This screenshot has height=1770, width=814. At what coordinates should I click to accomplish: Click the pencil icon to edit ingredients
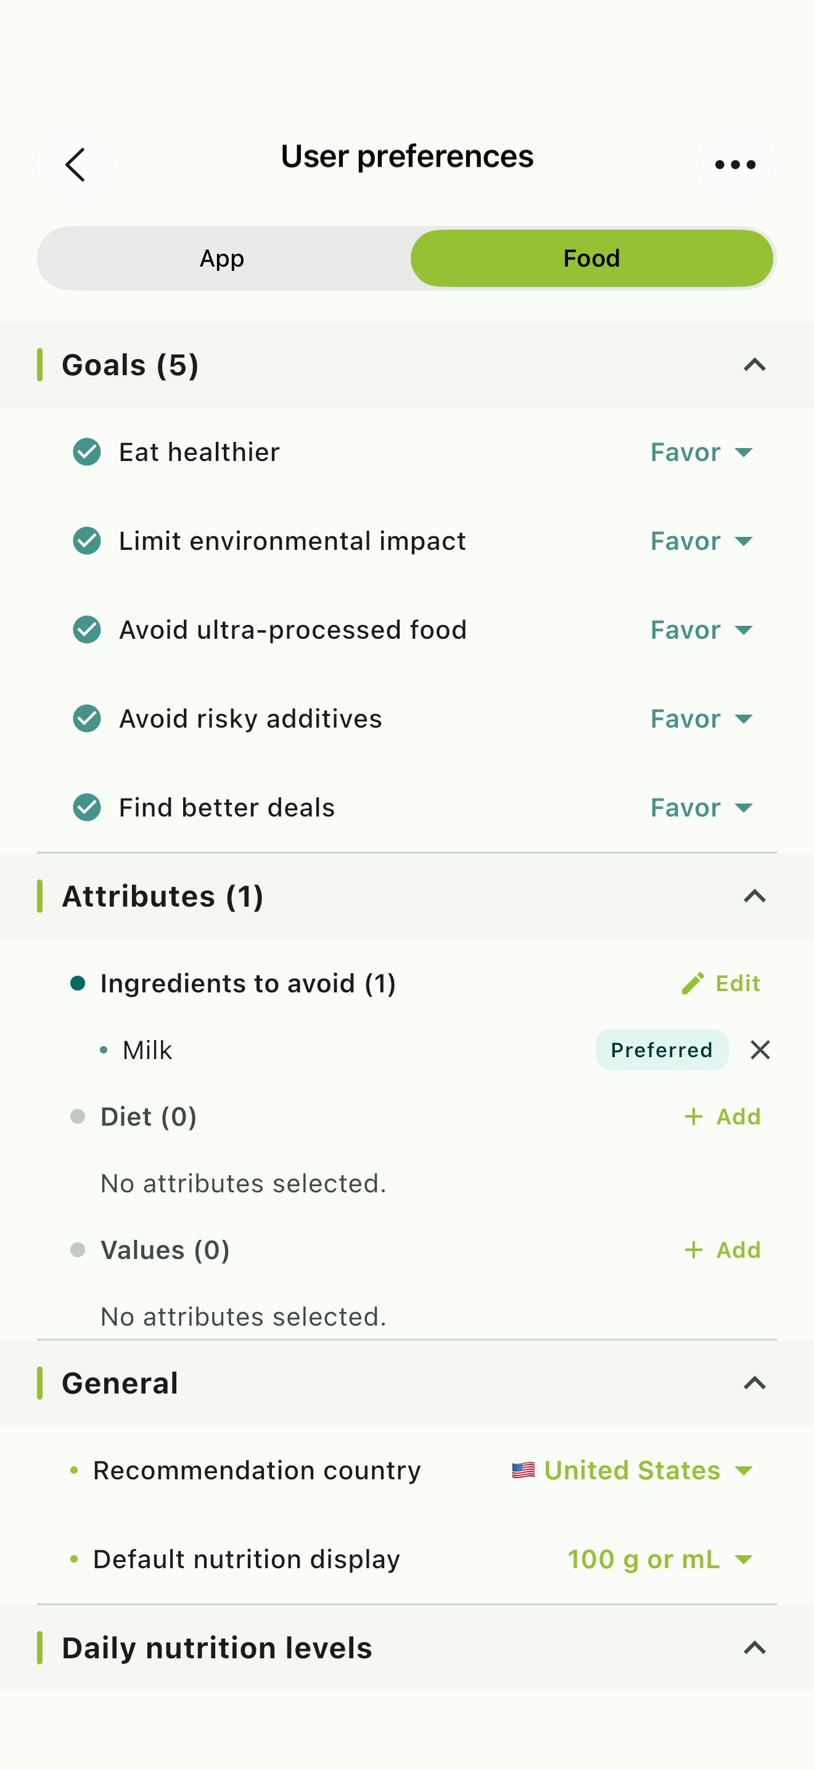(693, 983)
